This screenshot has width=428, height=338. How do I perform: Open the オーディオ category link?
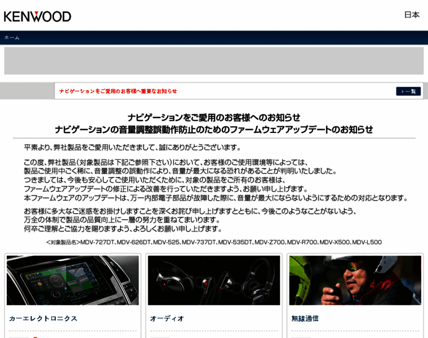(x=167, y=318)
